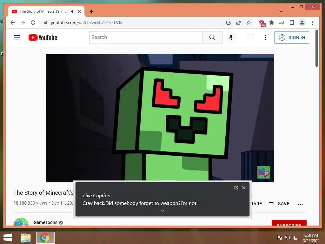
Task: Go back to previous page
Action: coord(13,23)
